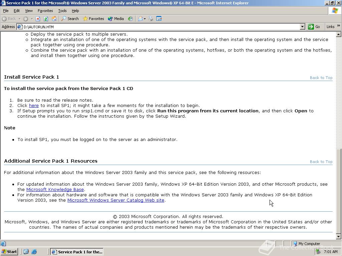Click the Edit page toolbar icon

point(159,19)
